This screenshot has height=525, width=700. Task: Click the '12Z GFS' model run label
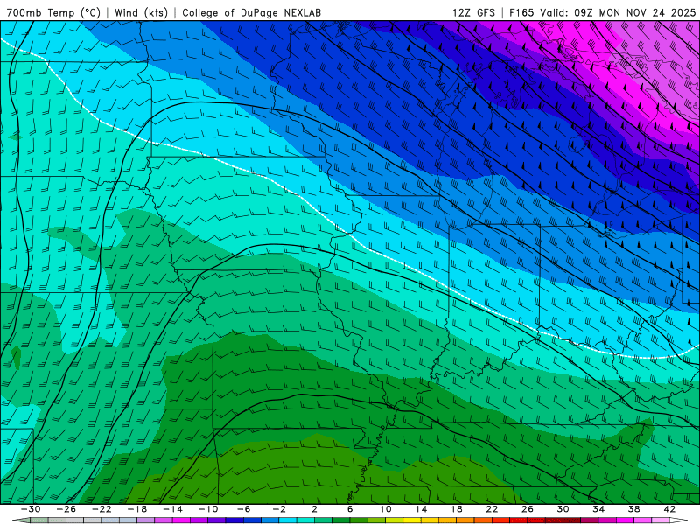click(473, 12)
